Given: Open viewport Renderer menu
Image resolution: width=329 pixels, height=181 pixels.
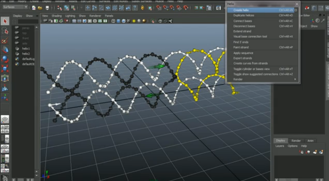Looking at the screenshot, I should [x=95, y=16].
